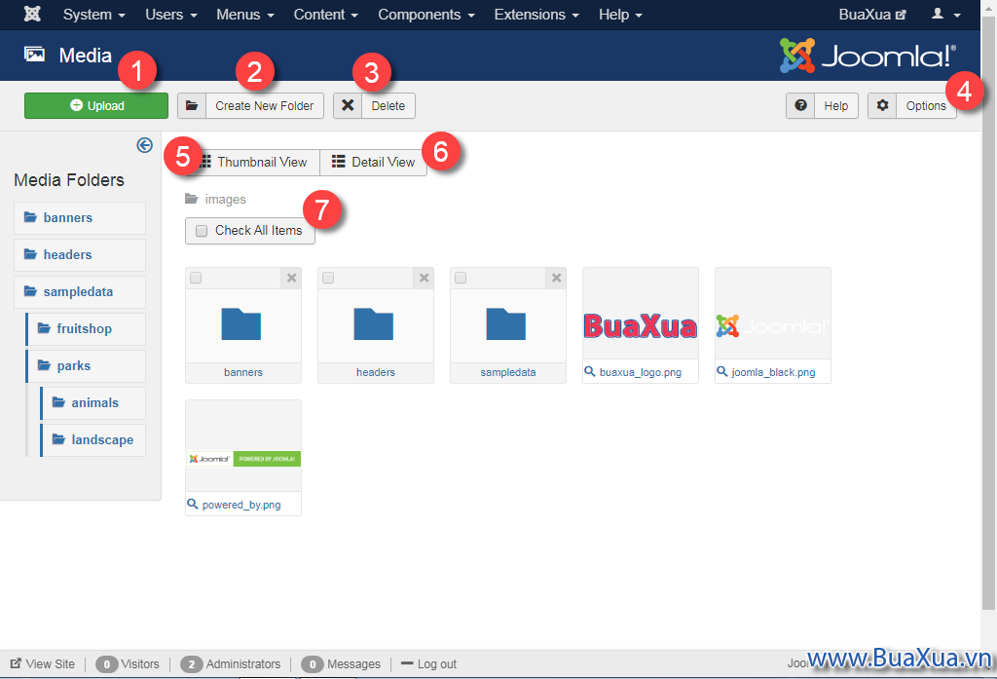Open the Menus dropdown menu
Viewport: 997px width, 679px height.
click(244, 14)
